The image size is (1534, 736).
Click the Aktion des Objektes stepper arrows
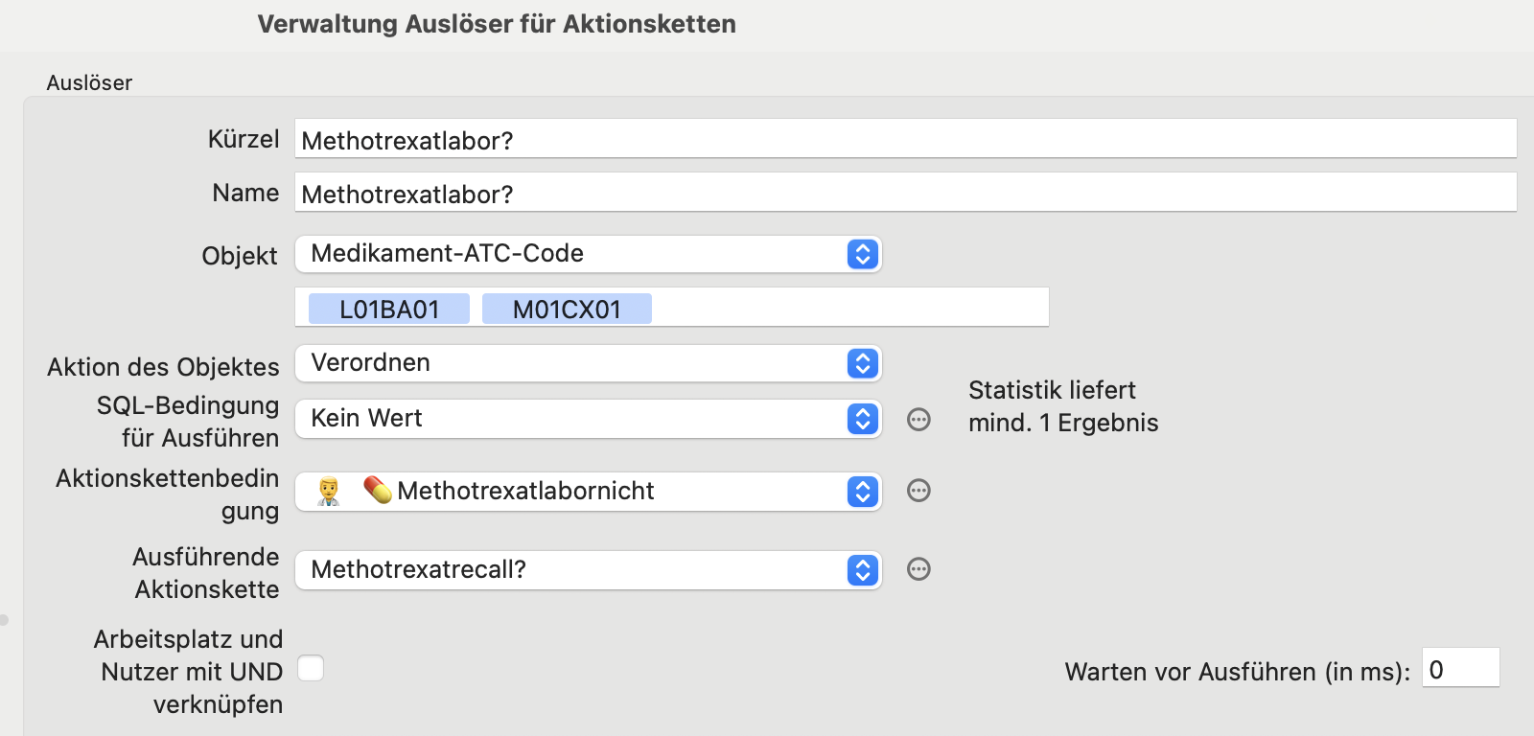click(863, 363)
